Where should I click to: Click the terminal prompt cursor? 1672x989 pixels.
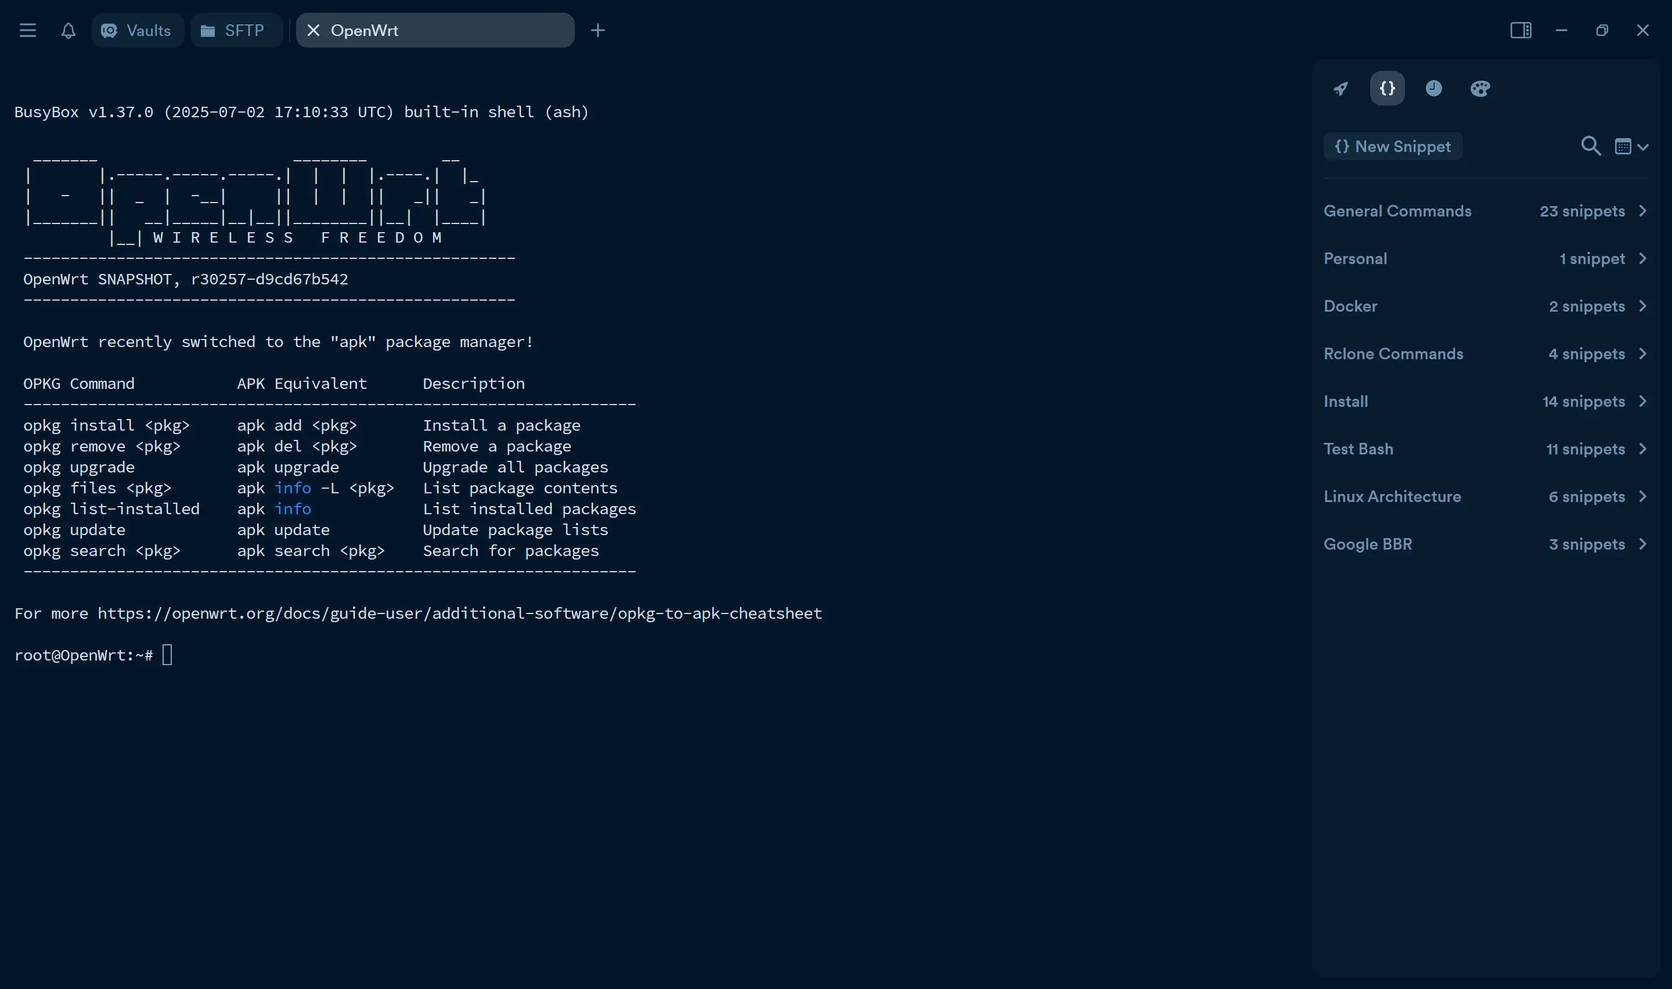tap(167, 655)
